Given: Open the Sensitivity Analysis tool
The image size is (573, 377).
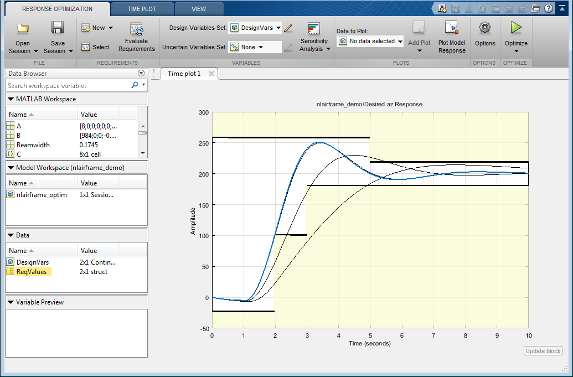Looking at the screenshot, I should 314,29.
